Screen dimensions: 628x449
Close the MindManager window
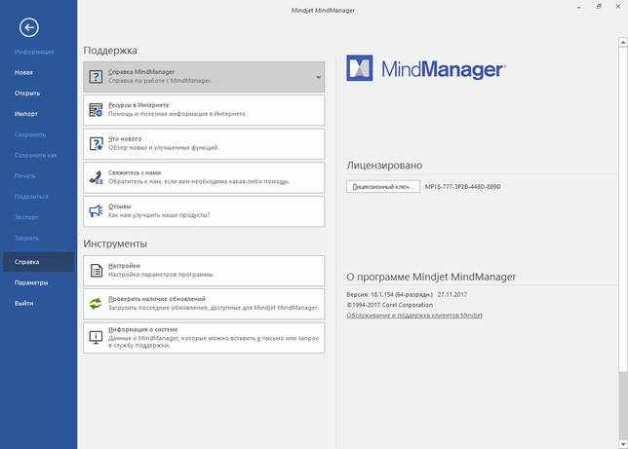[618, 7]
